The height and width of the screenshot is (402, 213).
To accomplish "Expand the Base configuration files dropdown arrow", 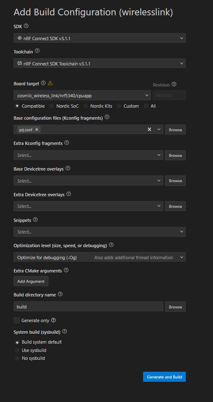I will point(159,130).
